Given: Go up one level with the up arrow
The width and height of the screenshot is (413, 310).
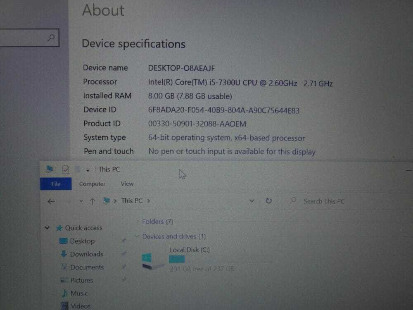Looking at the screenshot, I should click(x=92, y=201).
